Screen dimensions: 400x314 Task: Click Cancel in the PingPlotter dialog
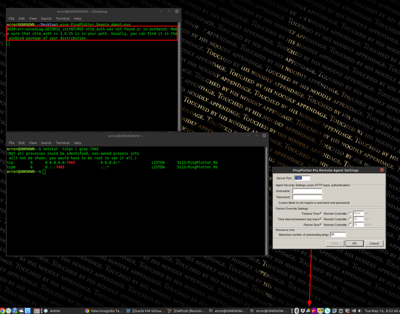pos(373,243)
